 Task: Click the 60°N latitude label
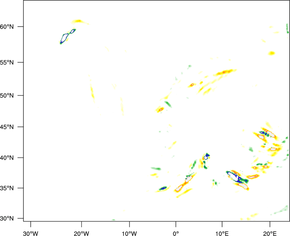click(7, 27)
